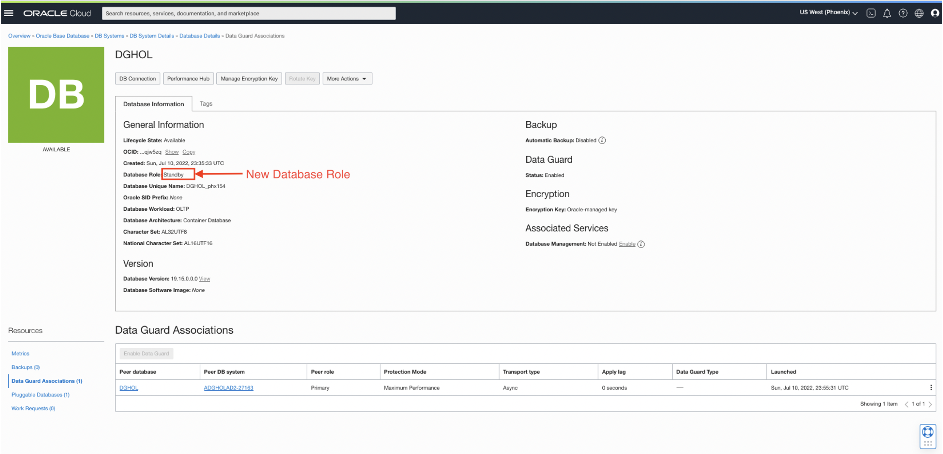Open the language globe icon
This screenshot has width=943, height=454.
(919, 13)
